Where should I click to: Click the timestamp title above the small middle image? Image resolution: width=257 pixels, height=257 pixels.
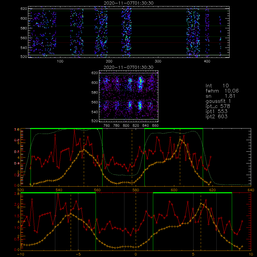click(x=128, y=67)
